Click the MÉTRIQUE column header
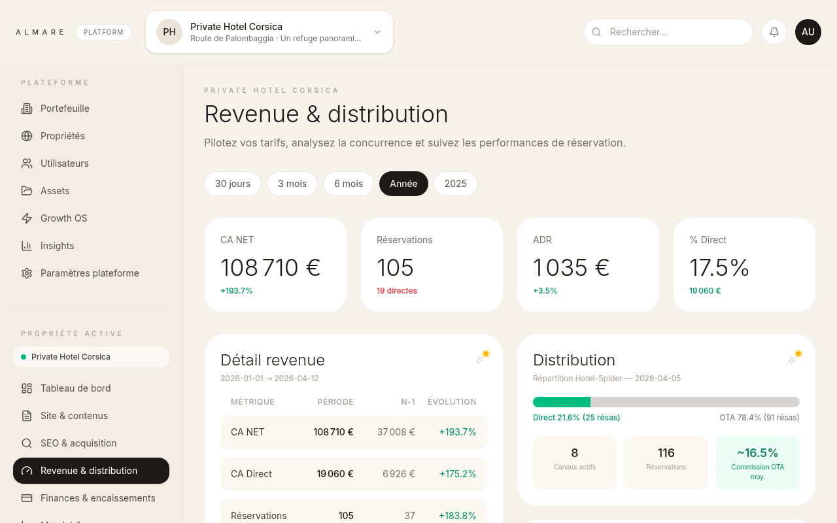The width and height of the screenshot is (837, 523). pyautogui.click(x=252, y=402)
